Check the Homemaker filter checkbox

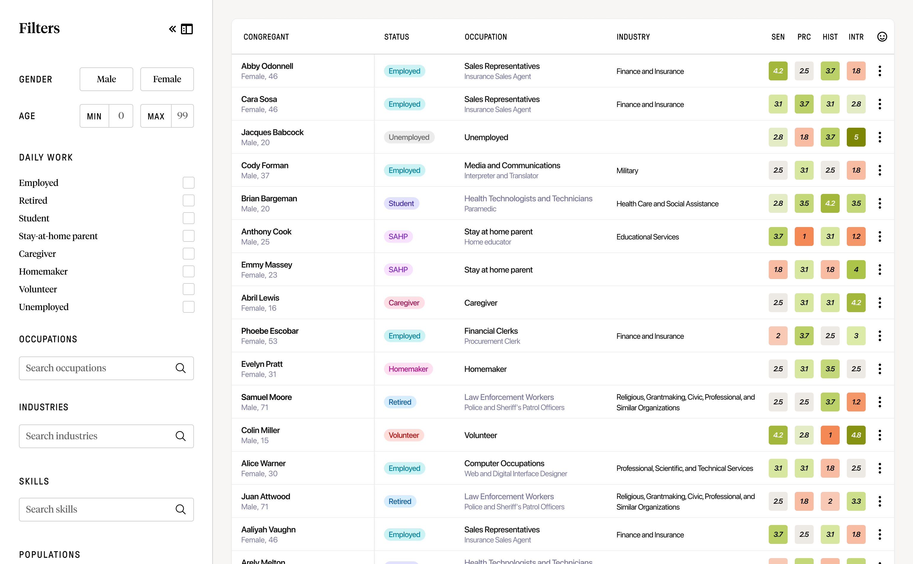(x=188, y=272)
